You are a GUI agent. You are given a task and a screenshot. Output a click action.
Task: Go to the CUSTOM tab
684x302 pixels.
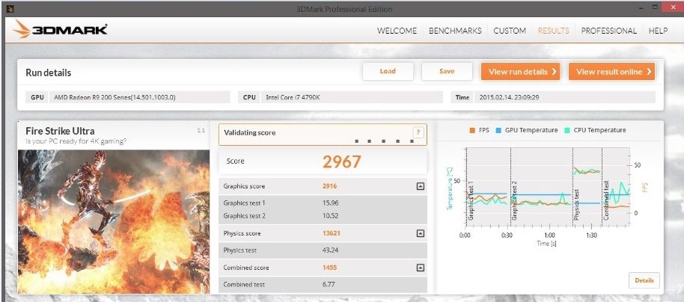click(510, 31)
